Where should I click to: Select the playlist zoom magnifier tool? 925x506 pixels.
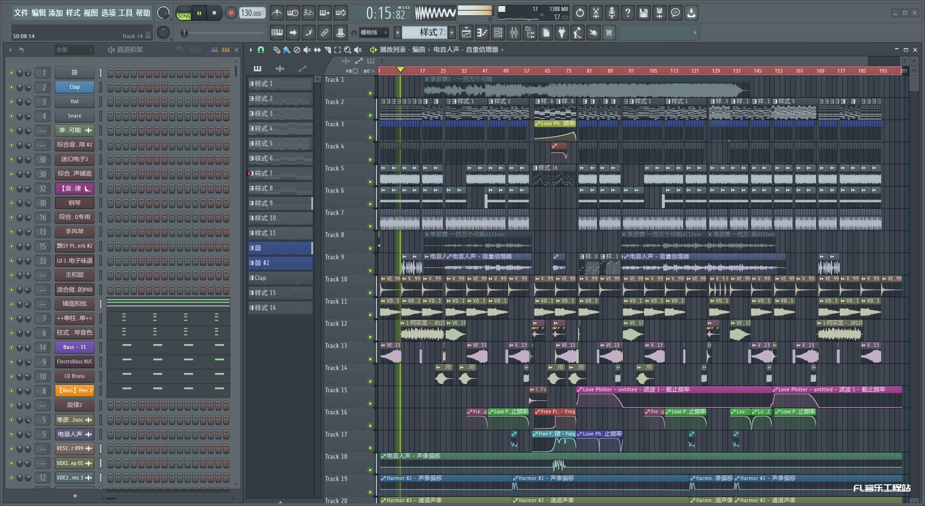[347, 50]
